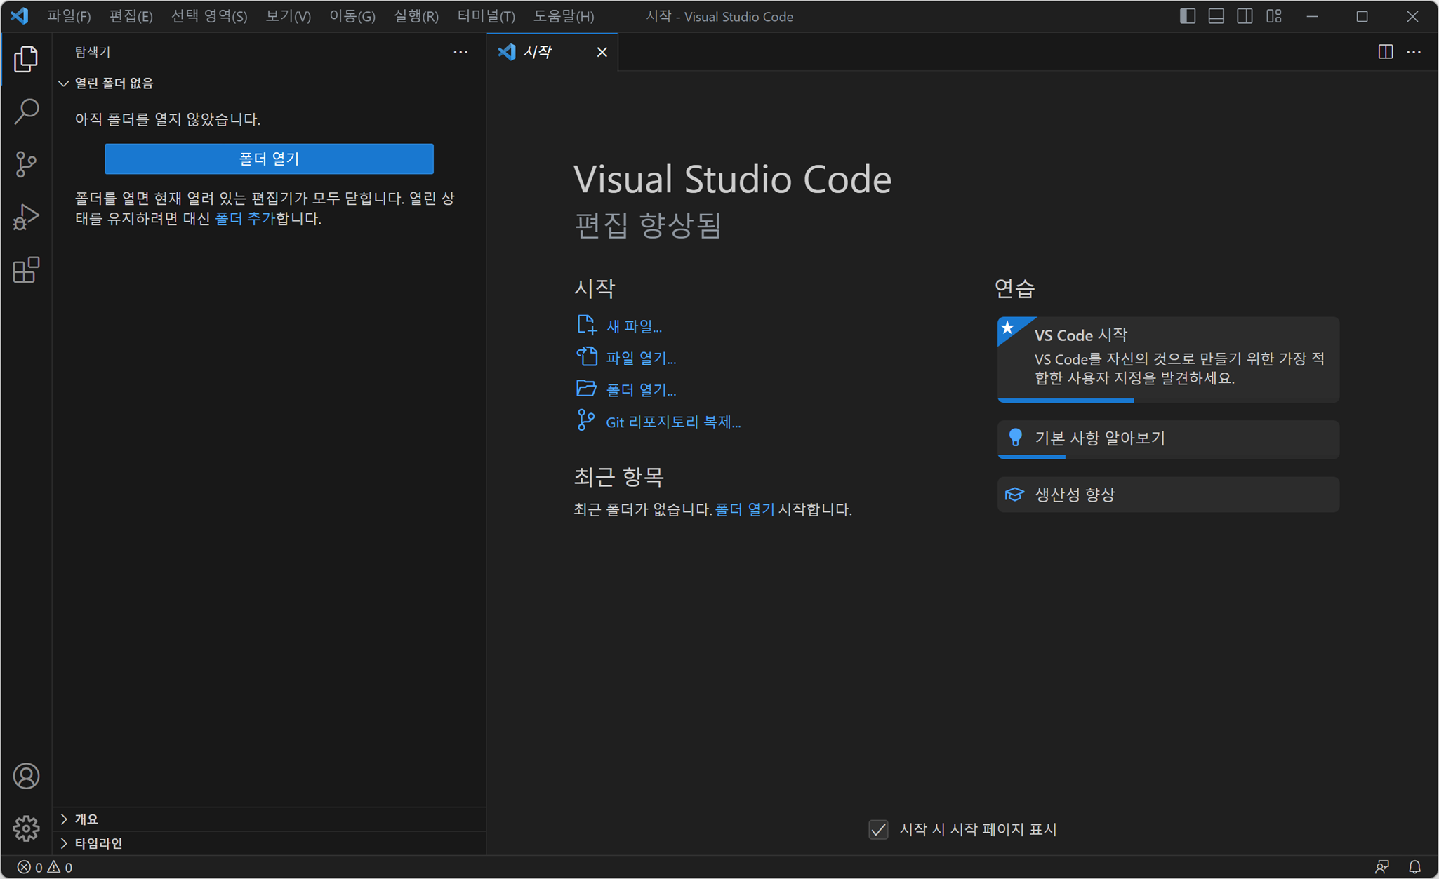Open the Search view in activity bar
Viewport: 1439px width, 879px height.
coord(26,112)
